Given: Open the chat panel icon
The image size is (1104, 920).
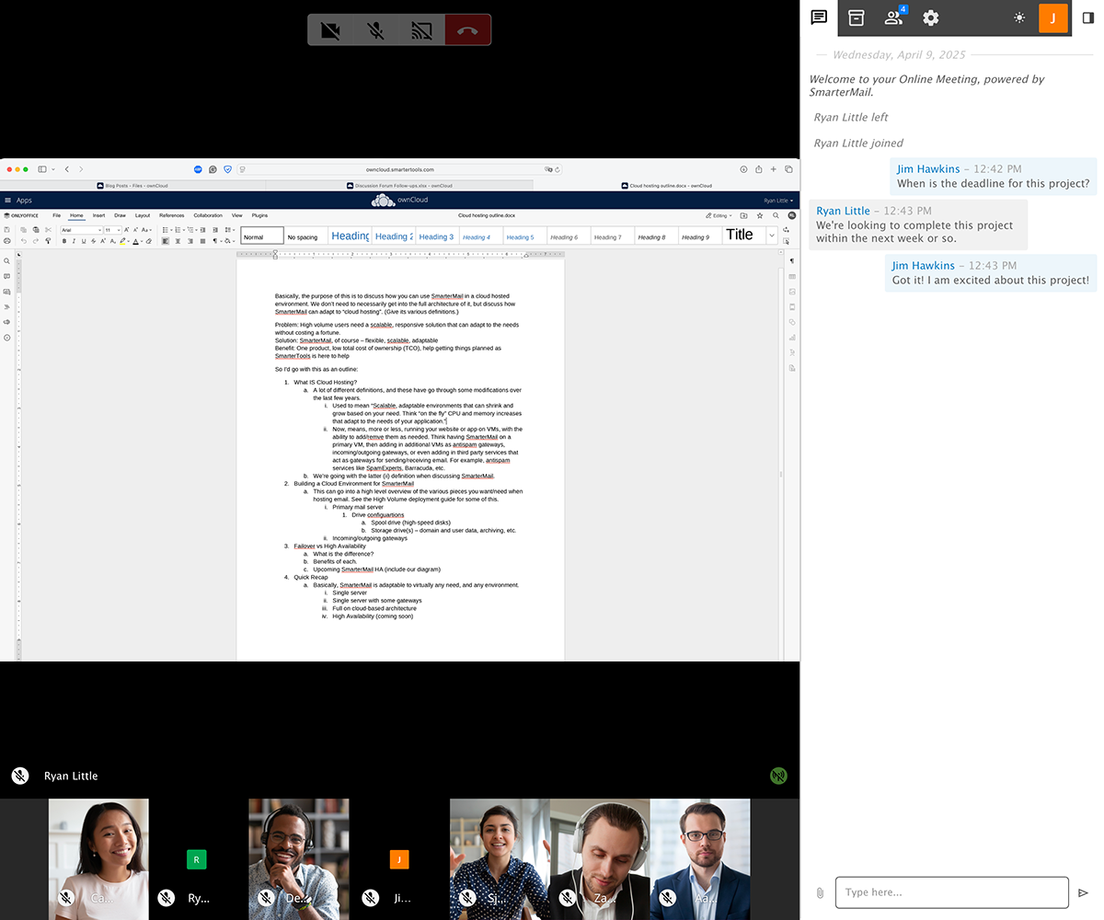Looking at the screenshot, I should (x=819, y=17).
